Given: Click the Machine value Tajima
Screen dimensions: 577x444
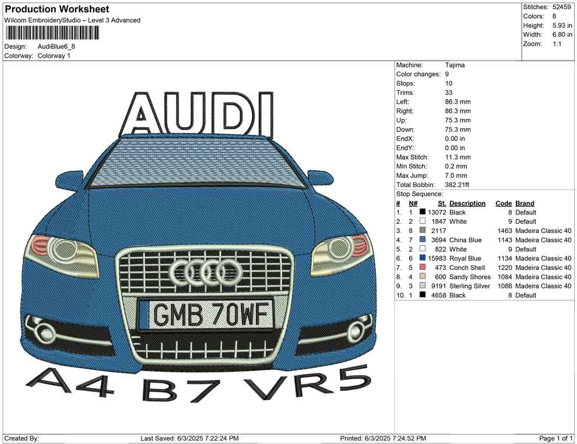Looking at the screenshot, I should click(x=455, y=65).
